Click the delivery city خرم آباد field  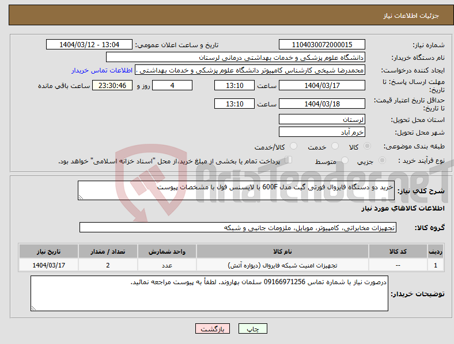[321, 132]
